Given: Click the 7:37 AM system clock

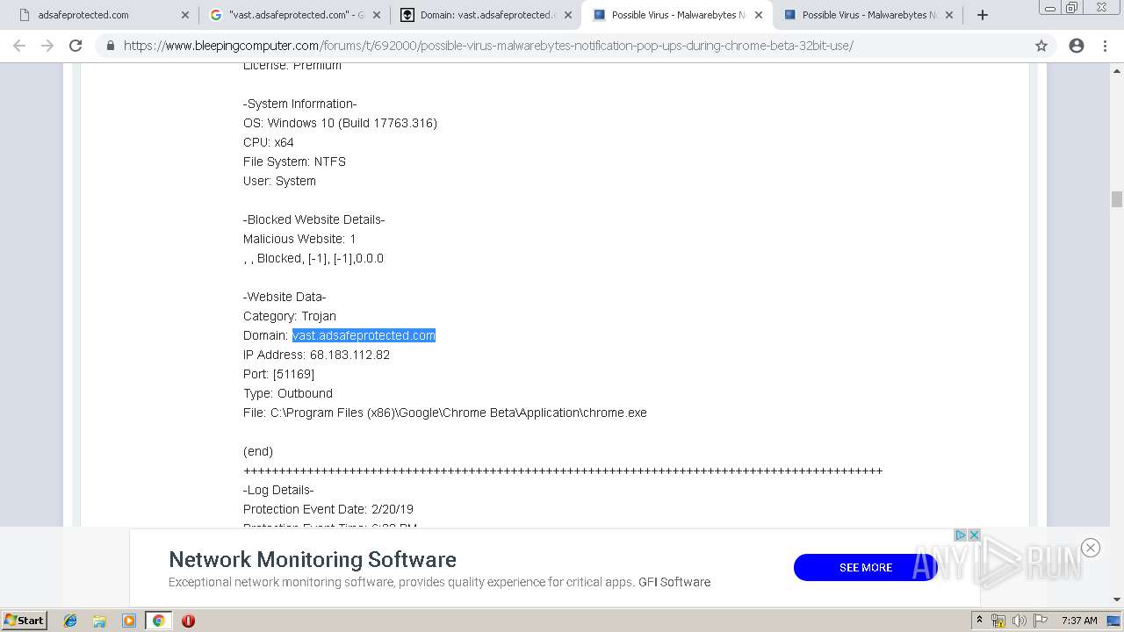Looking at the screenshot, I should (x=1079, y=621).
